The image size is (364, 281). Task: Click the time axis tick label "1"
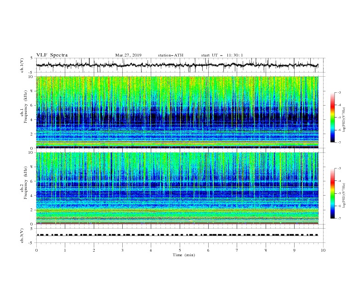coord(65,250)
